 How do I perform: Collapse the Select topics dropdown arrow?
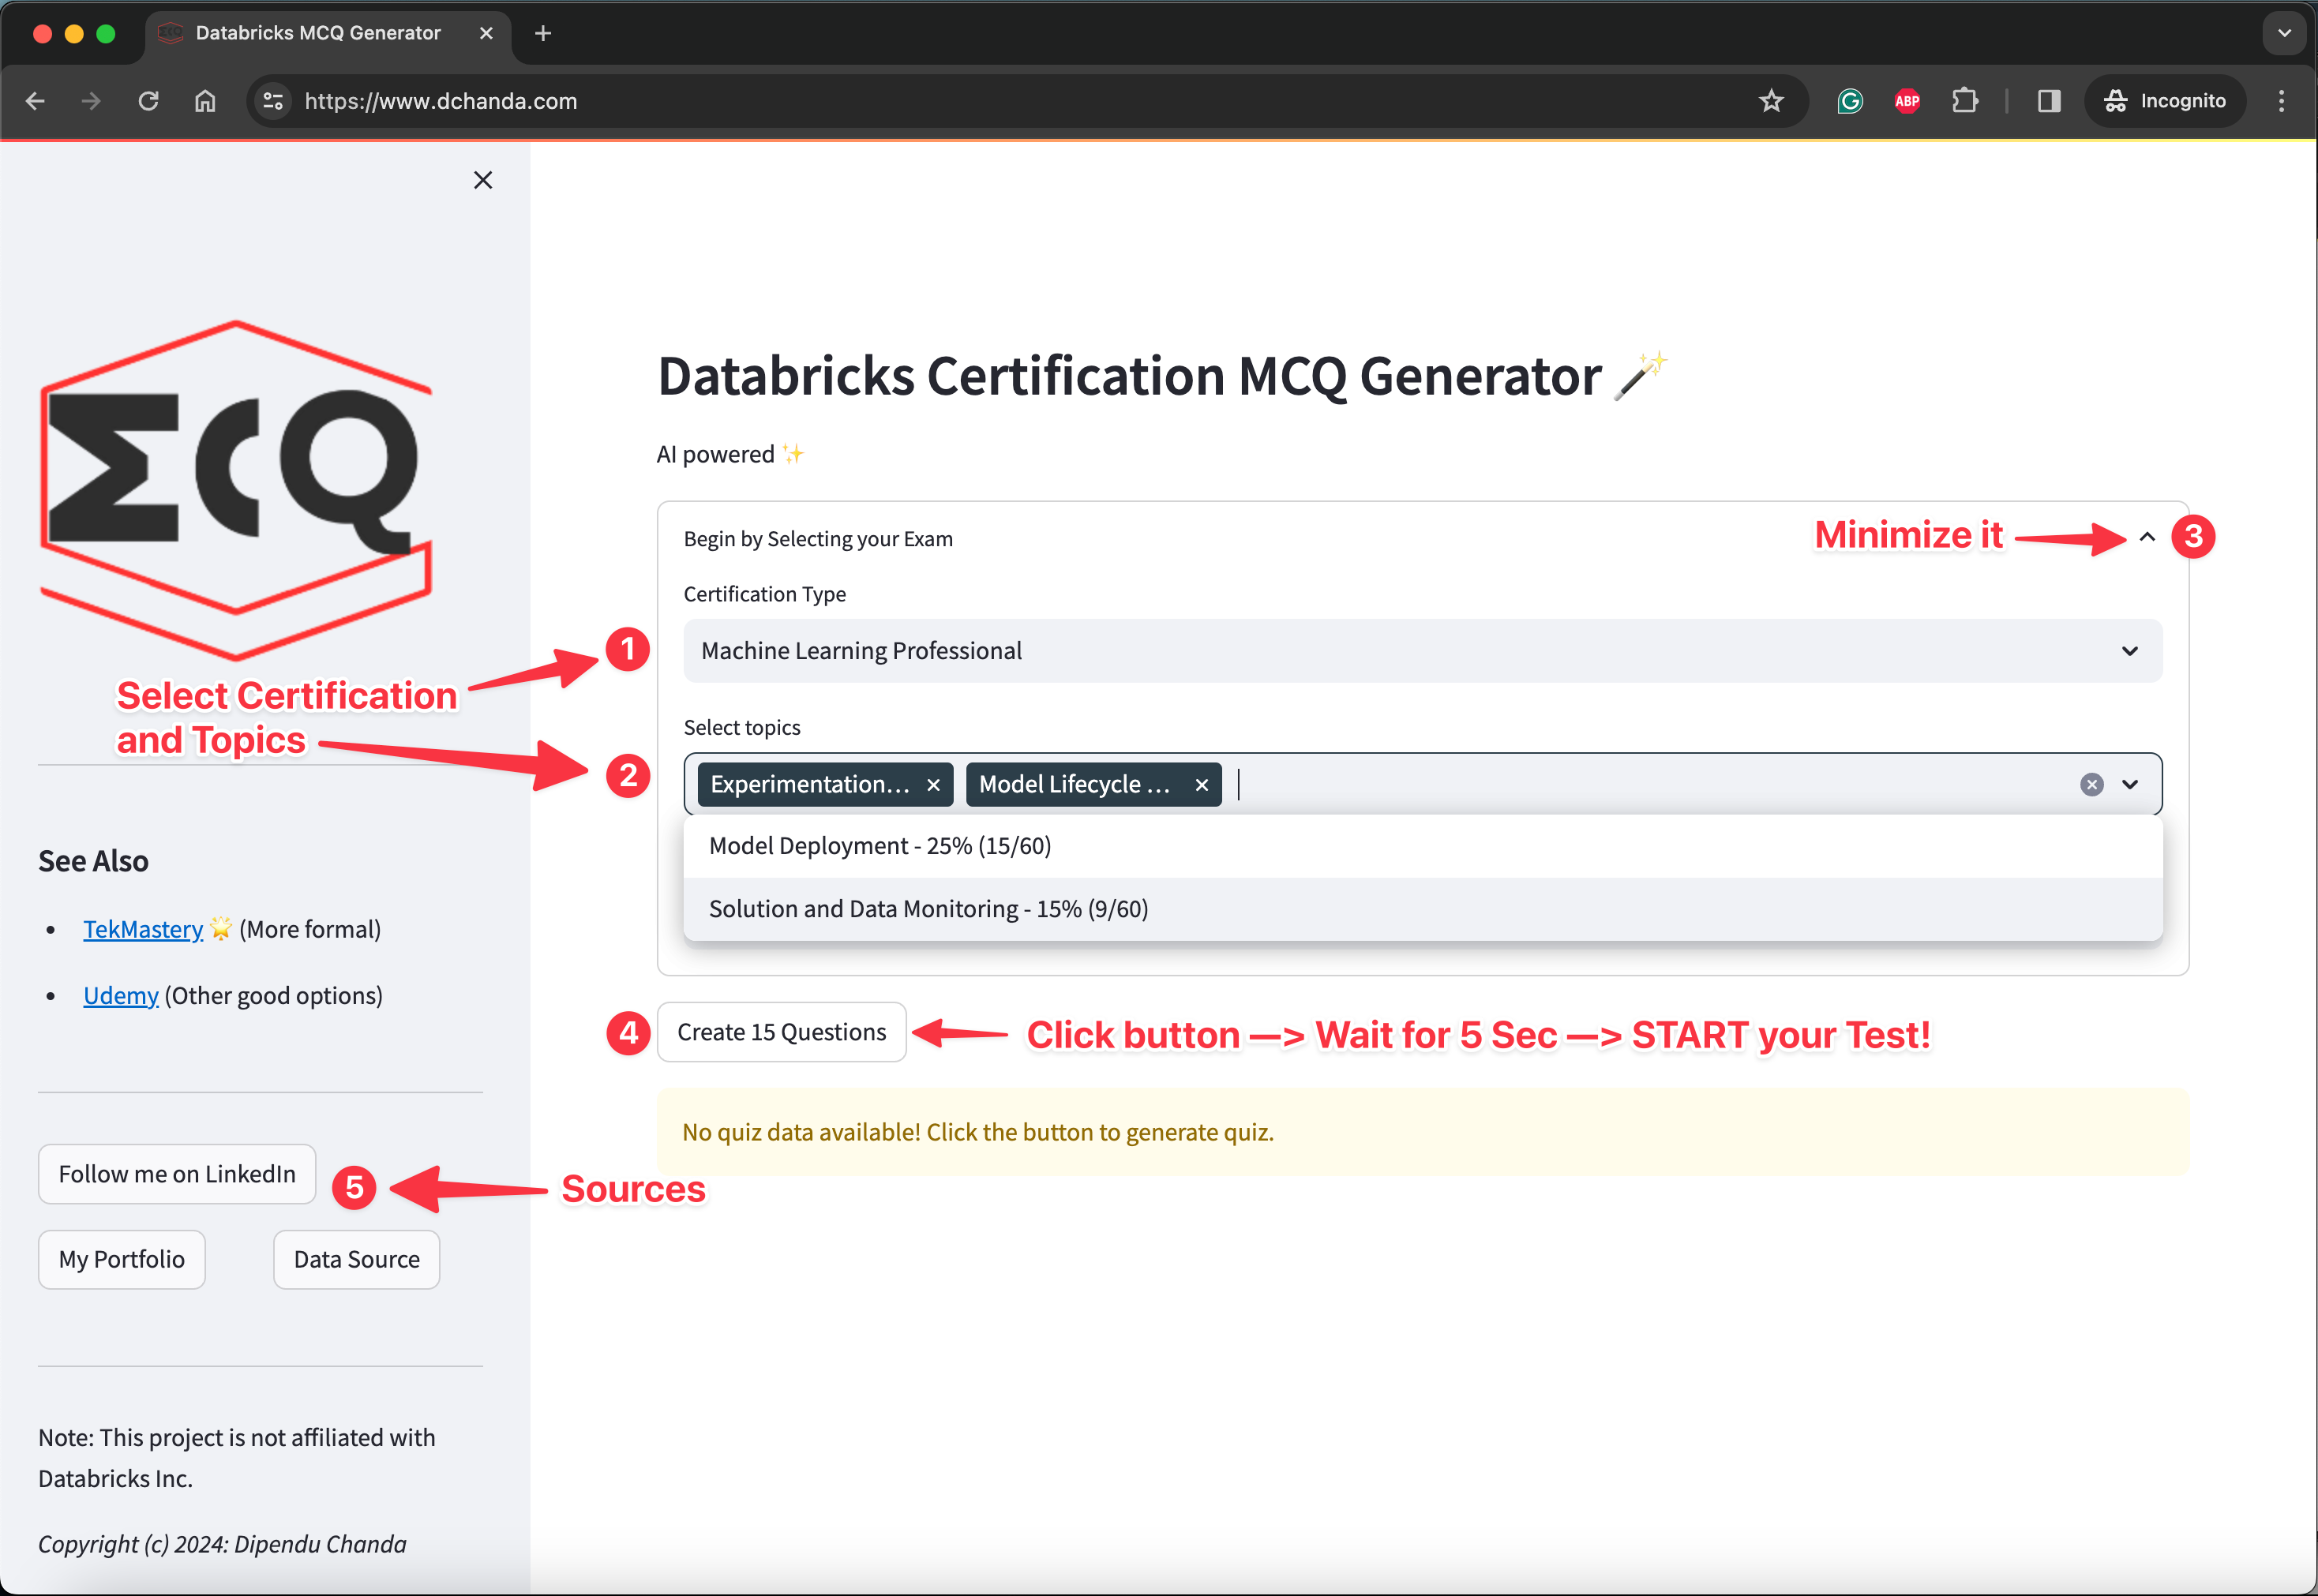(2130, 785)
